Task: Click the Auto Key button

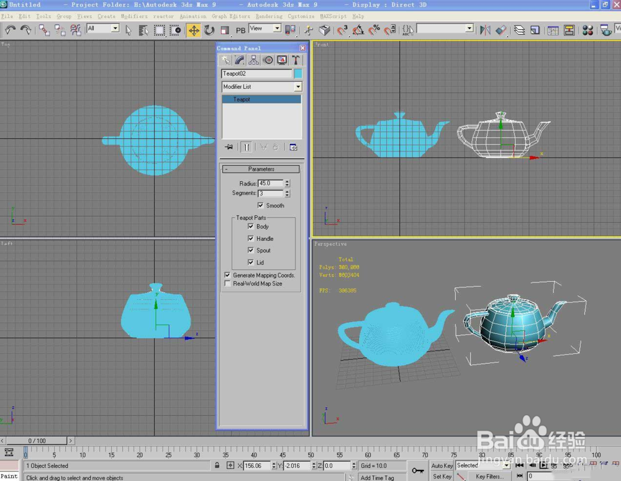Action: [x=442, y=465]
